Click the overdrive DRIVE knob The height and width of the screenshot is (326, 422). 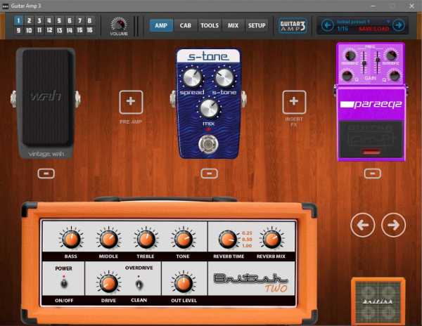(x=108, y=283)
